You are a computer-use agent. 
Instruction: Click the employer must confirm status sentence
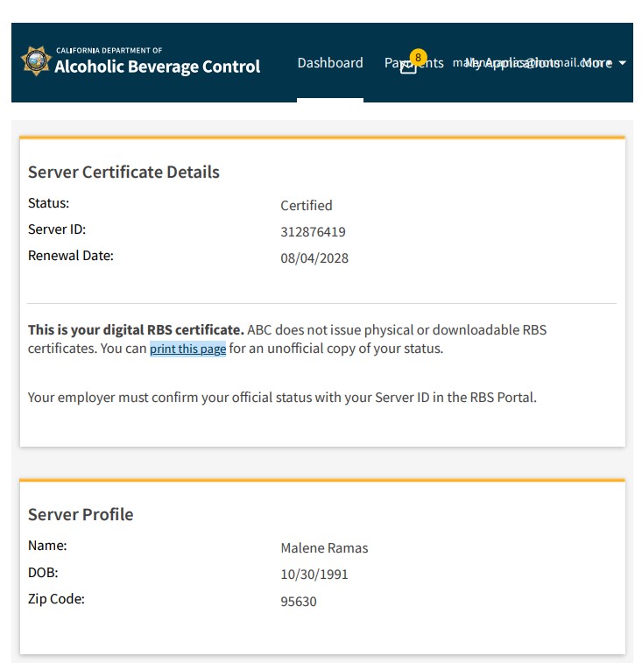282,398
